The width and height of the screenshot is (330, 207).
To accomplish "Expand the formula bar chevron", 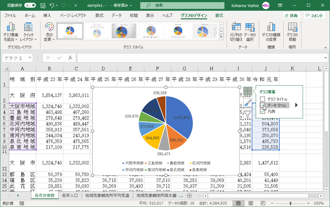I will coord(325,58).
